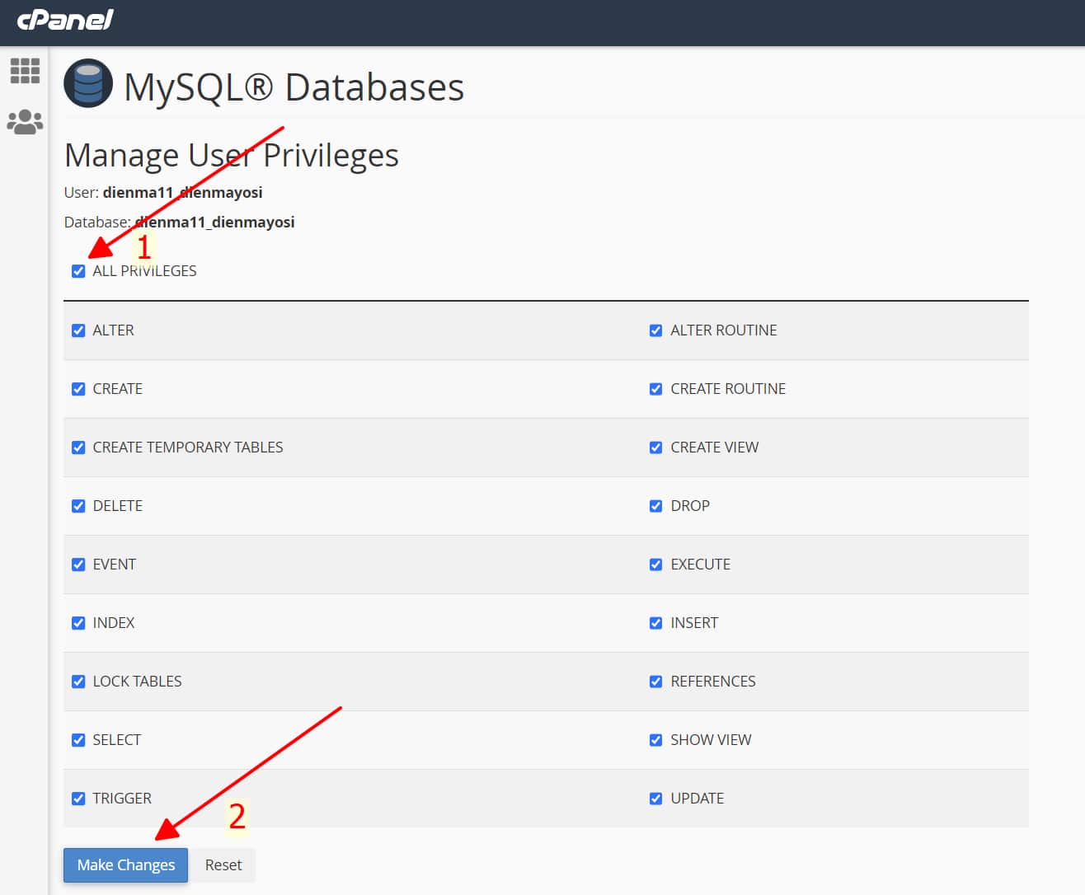Select the user accounts icon in sidebar
This screenshot has height=895, width=1085.
point(25,120)
